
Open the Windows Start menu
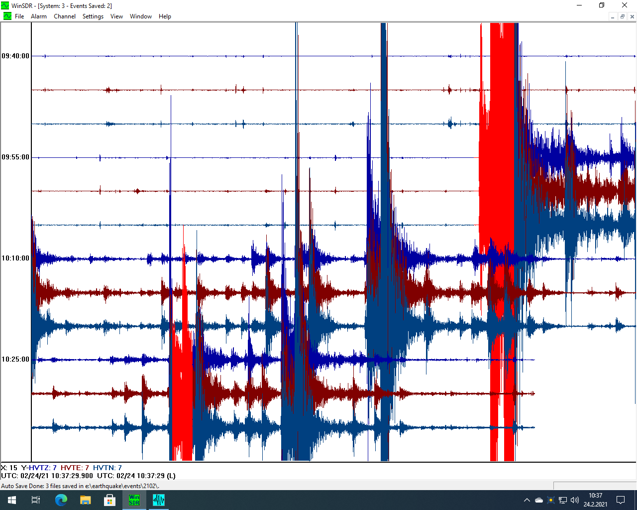pos(12,500)
